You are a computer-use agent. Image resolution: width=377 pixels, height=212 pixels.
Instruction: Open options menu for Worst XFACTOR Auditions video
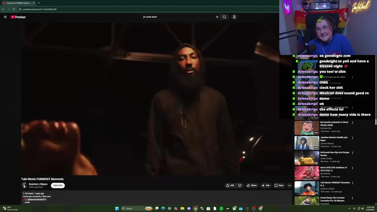point(353,168)
